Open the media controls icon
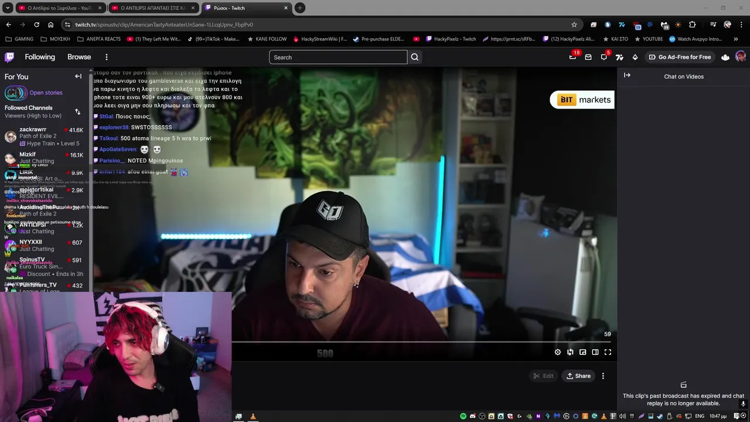750x422 pixels. point(713,25)
